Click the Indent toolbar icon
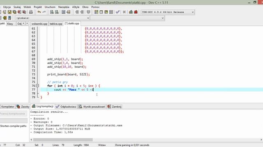This screenshot has height=147, width=263. [x=82, y=12]
